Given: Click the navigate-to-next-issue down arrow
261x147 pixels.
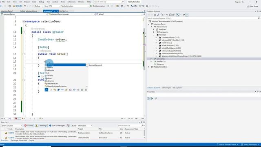Looking at the screenshot, I should pyautogui.click(x=34, y=118).
